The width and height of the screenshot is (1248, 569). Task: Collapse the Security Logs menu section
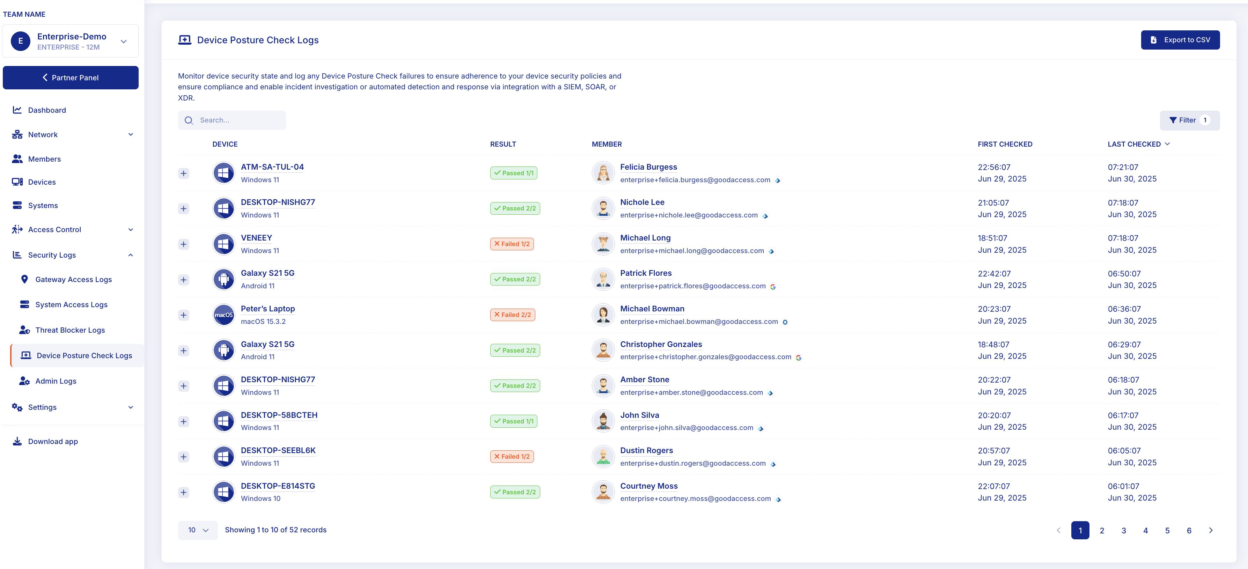pos(130,255)
